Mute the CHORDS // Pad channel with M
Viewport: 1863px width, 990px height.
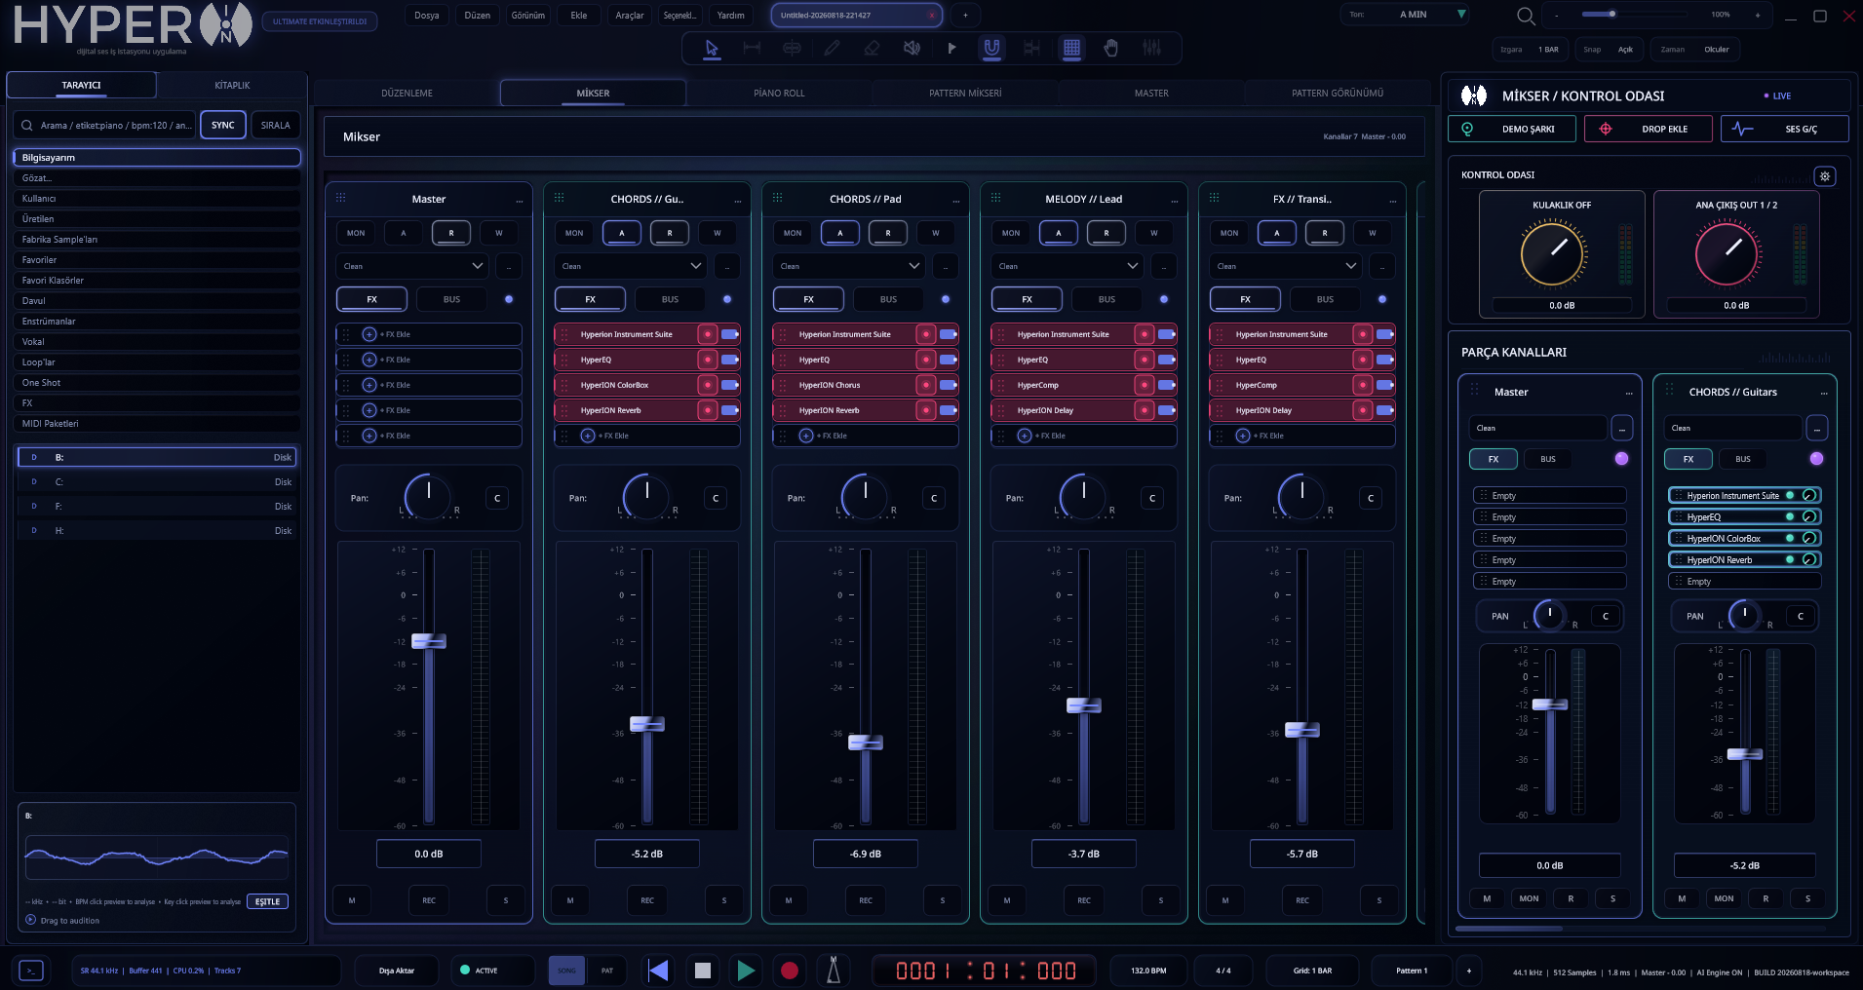point(789,900)
